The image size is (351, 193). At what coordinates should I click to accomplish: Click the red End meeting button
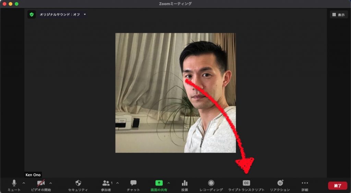pos(337,185)
